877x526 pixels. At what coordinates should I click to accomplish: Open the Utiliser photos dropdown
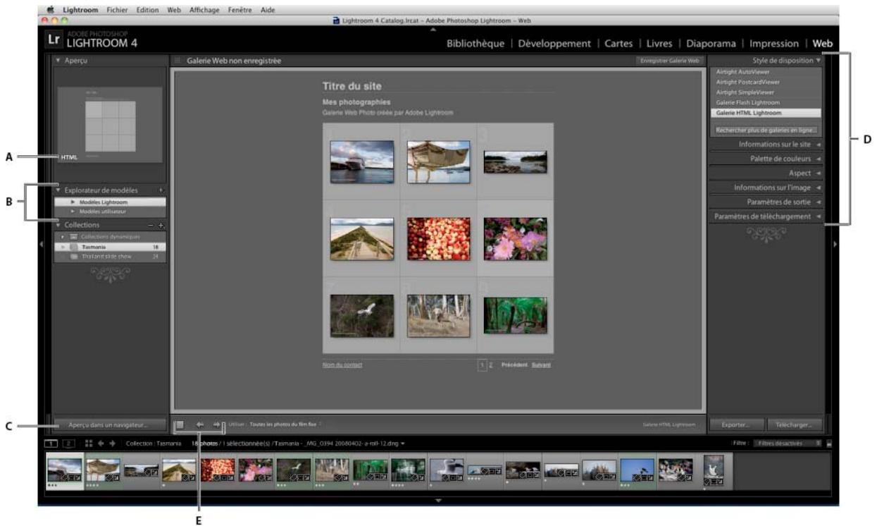(286, 424)
